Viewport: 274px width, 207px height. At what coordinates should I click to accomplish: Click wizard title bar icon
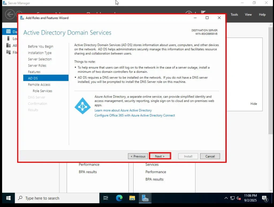pos(22,18)
